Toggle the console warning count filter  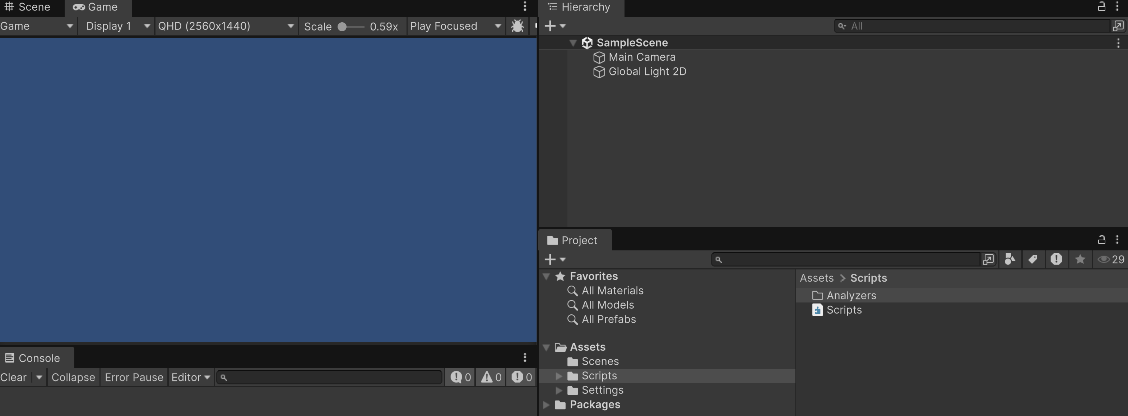(x=491, y=378)
